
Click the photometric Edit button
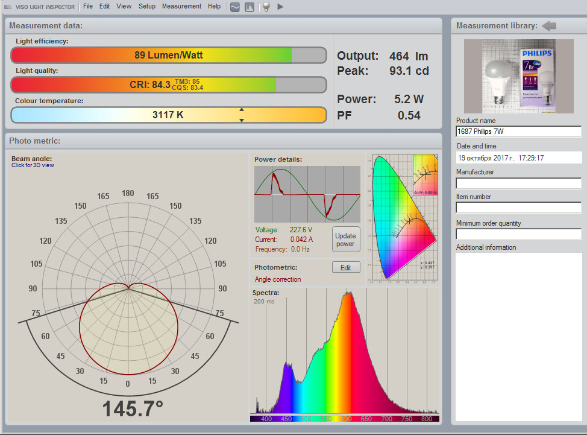pyautogui.click(x=346, y=267)
